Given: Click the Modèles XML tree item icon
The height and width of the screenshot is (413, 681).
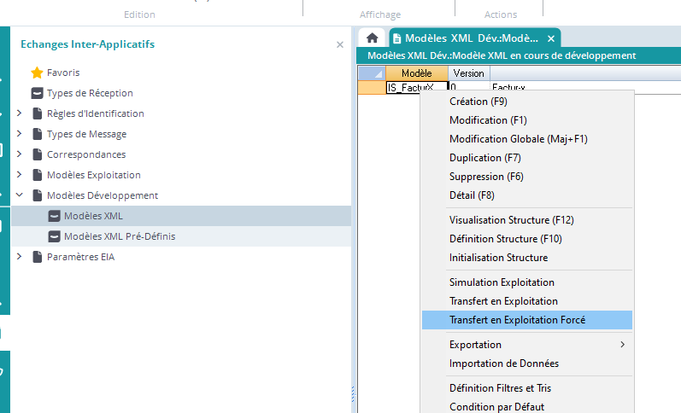Looking at the screenshot, I should (54, 216).
